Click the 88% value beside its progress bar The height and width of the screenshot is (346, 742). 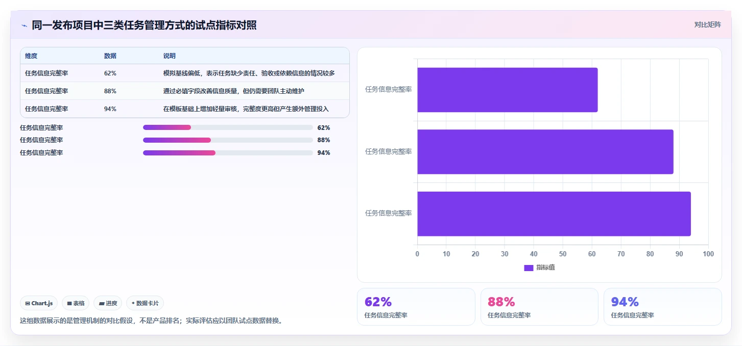point(324,140)
